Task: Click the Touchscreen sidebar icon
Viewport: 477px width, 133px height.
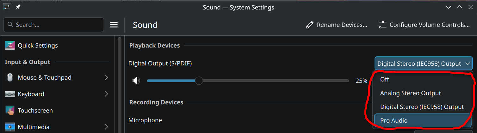Action: [10, 111]
